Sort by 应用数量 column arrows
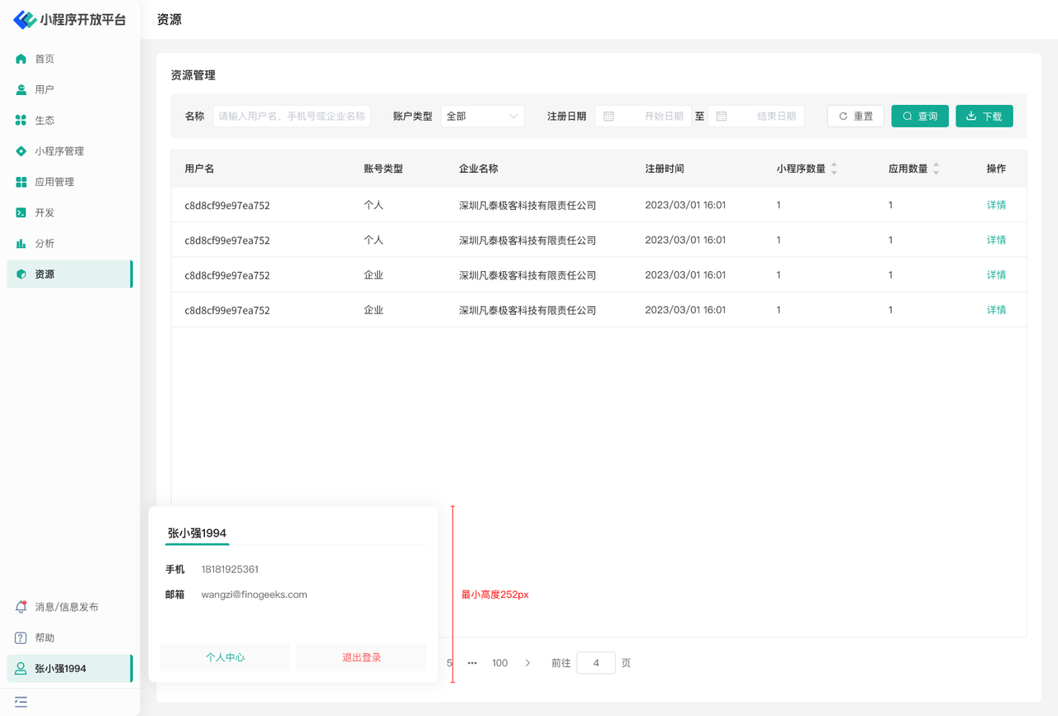The width and height of the screenshot is (1058, 716). coord(936,169)
